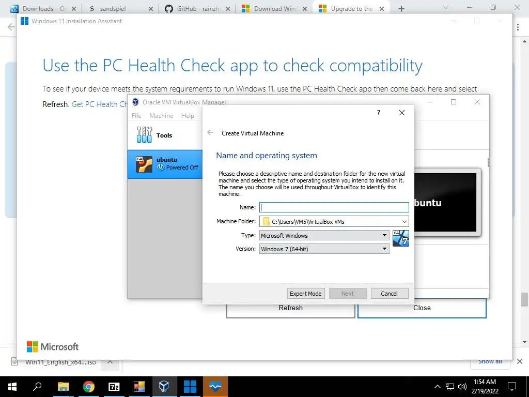
Task: Open VirtualBox from taskbar
Action: (x=164, y=387)
